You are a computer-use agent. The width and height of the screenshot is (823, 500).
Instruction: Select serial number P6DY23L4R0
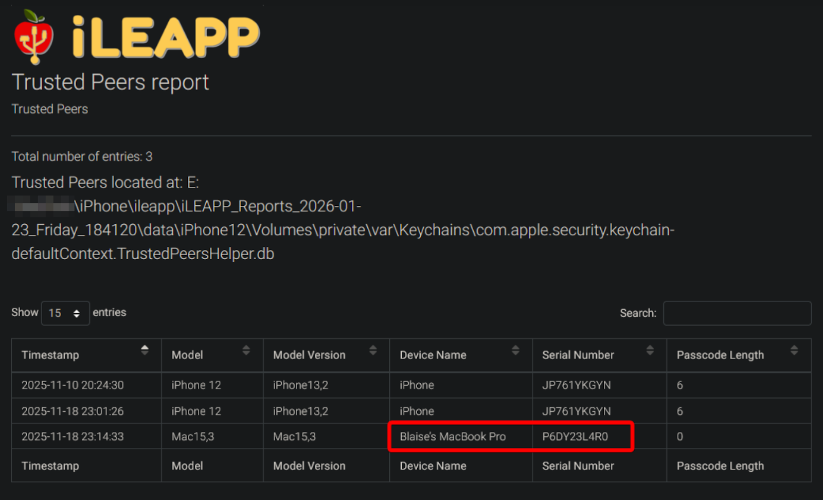[x=575, y=437]
